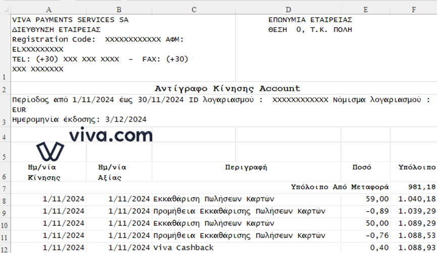Screen dimensions: 437x253
Task: Click 'Υπόλοιπο Από Μεταφορά' cell
Action: tap(201, 187)
